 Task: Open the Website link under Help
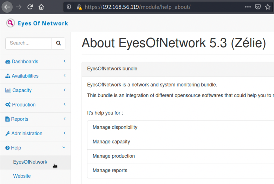(x=22, y=176)
